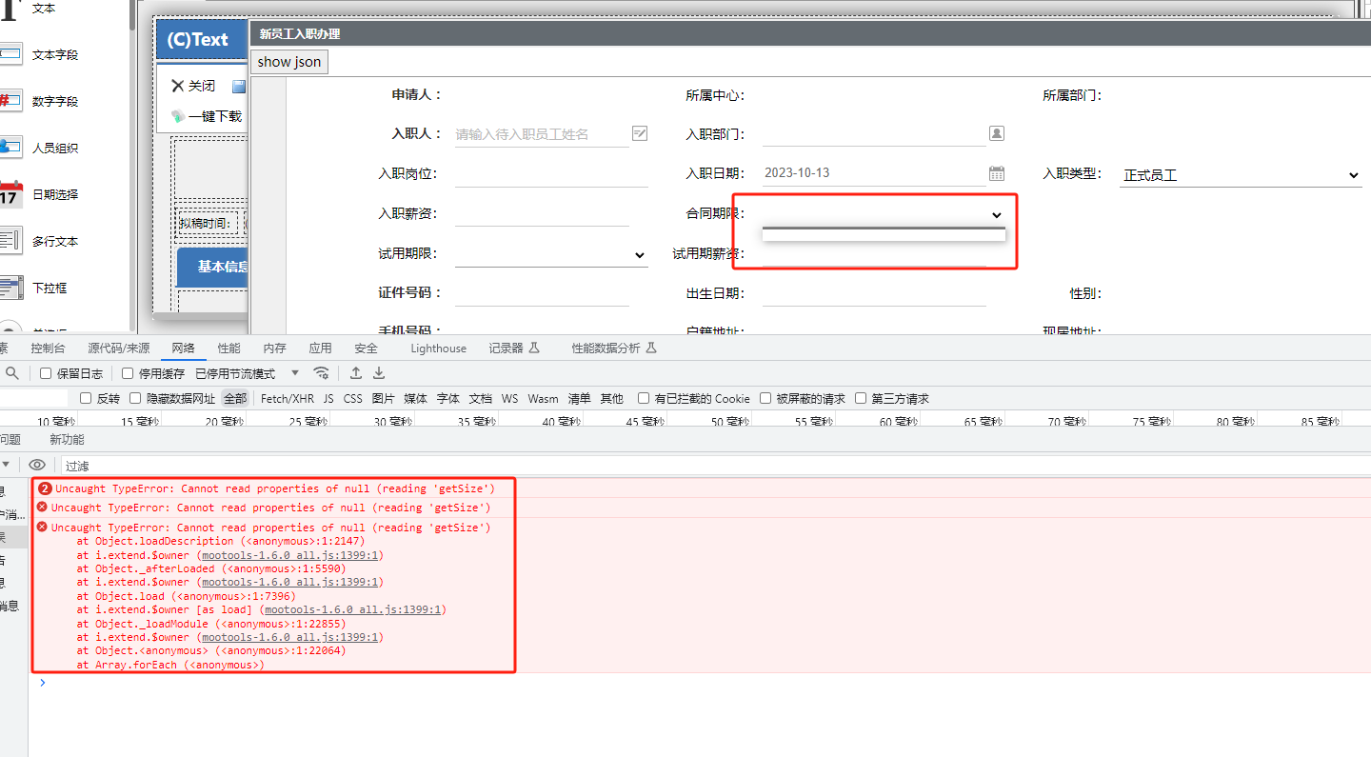The width and height of the screenshot is (1371, 757).
Task: Filter requests by Fetch/XHR
Action: pyautogui.click(x=288, y=398)
